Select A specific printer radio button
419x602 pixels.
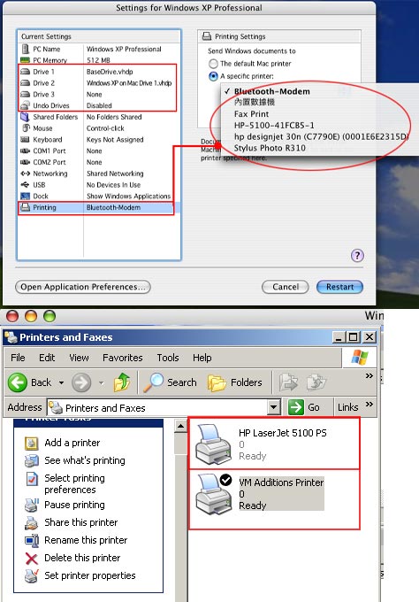click(213, 76)
